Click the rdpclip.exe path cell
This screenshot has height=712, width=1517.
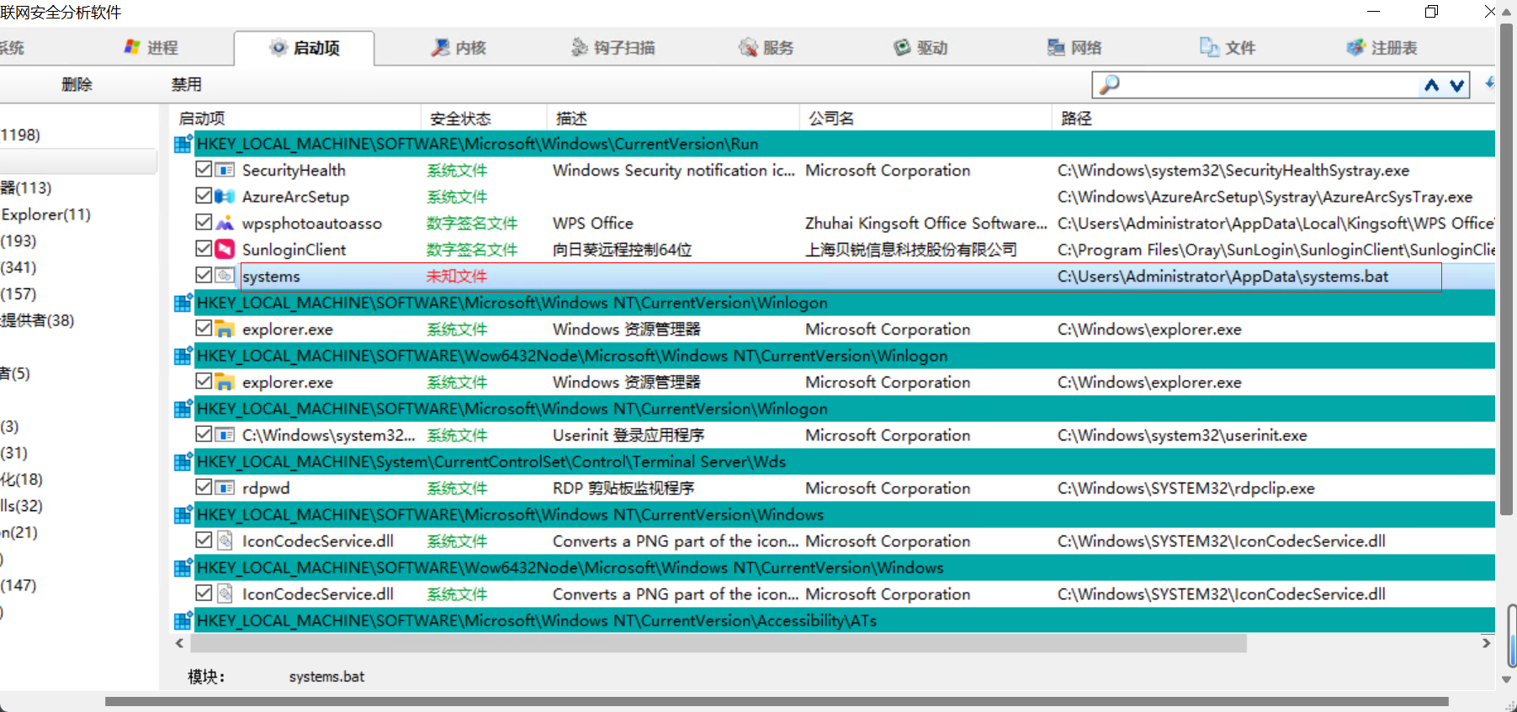click(x=1185, y=488)
